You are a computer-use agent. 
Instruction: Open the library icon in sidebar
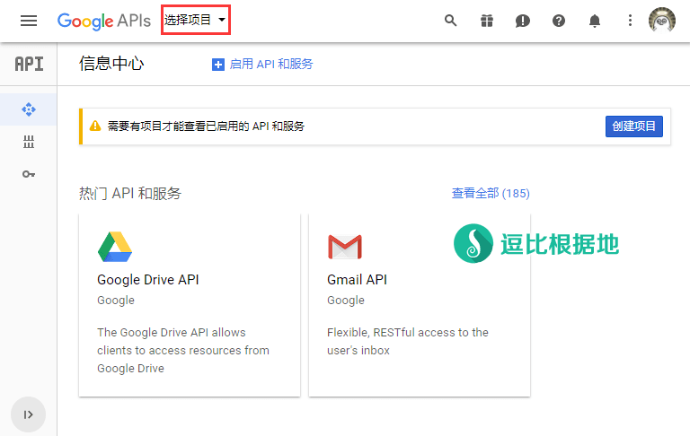coord(29,142)
